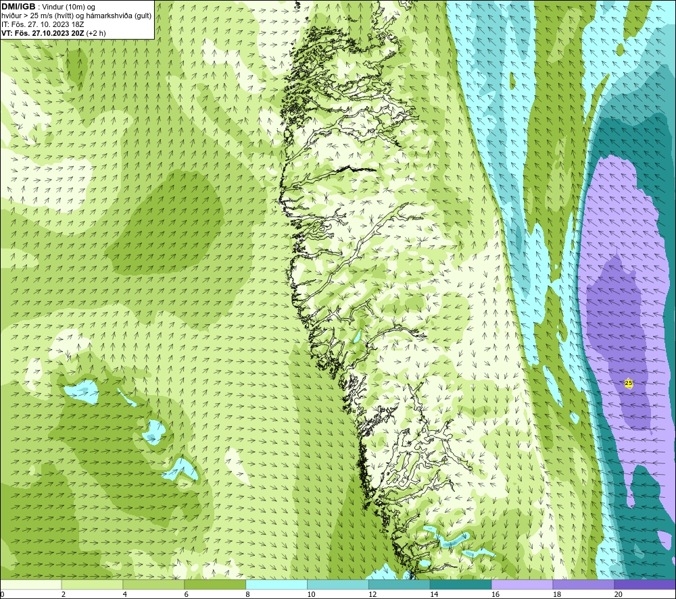Viewport: 676px width, 599px height.
Task: Click the 4-6 m/s green legend swatch
Action: [x=153, y=584]
